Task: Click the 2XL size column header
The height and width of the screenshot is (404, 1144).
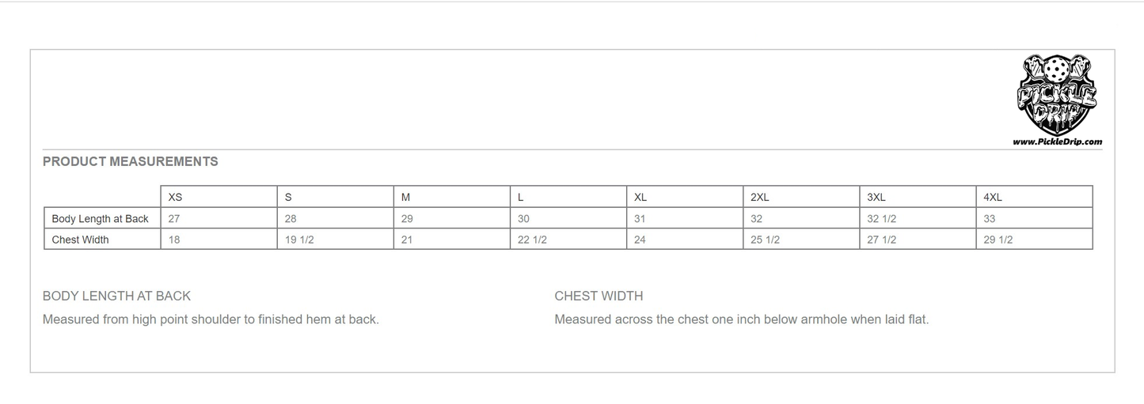Action: (759, 197)
